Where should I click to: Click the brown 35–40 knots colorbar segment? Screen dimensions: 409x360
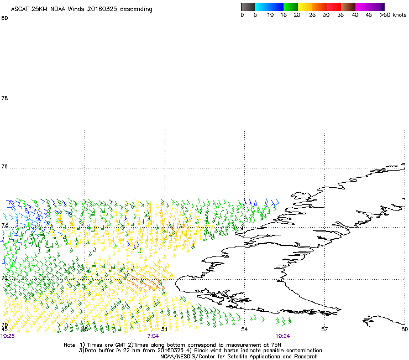pos(348,7)
